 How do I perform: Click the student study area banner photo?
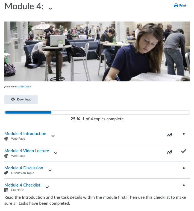[x=97, y=51]
